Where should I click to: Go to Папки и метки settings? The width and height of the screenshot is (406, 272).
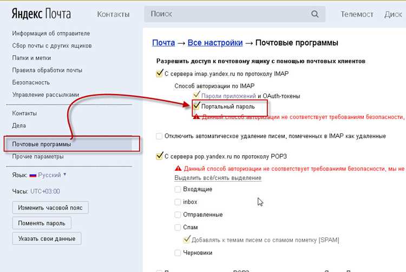31,58
